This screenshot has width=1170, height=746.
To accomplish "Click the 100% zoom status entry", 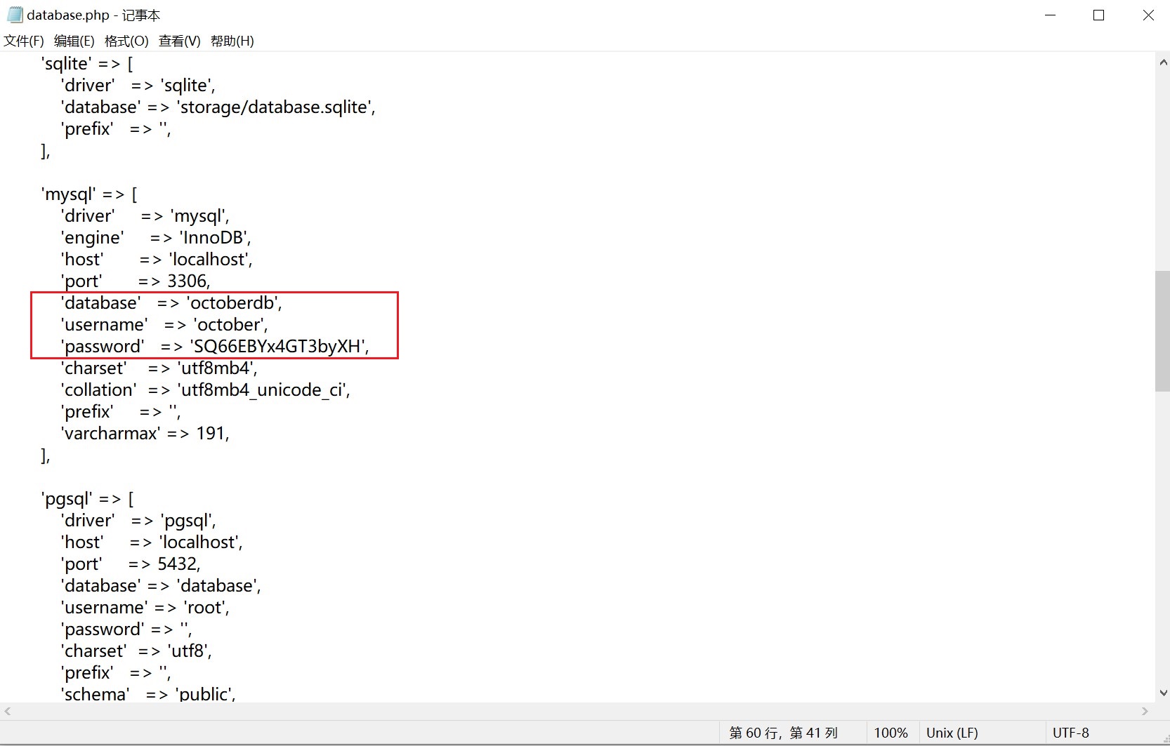I will click(890, 733).
